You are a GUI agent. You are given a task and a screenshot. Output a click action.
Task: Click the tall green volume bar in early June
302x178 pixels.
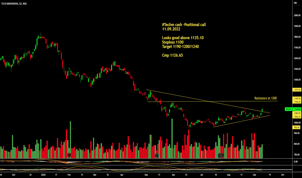172,139
